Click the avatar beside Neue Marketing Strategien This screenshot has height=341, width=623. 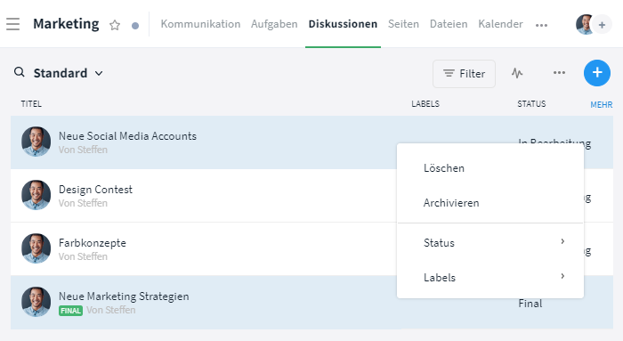coord(36,302)
